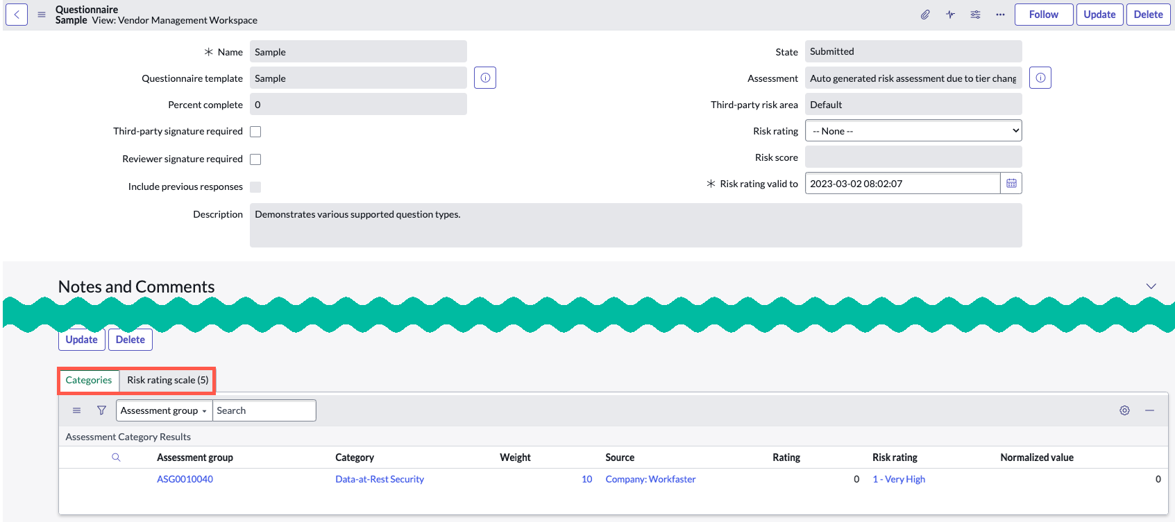Toggle Third-party signature required checkbox
The image size is (1175, 522).
tap(255, 132)
